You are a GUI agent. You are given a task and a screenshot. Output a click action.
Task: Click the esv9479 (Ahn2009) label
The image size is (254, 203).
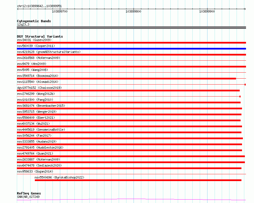(32, 64)
